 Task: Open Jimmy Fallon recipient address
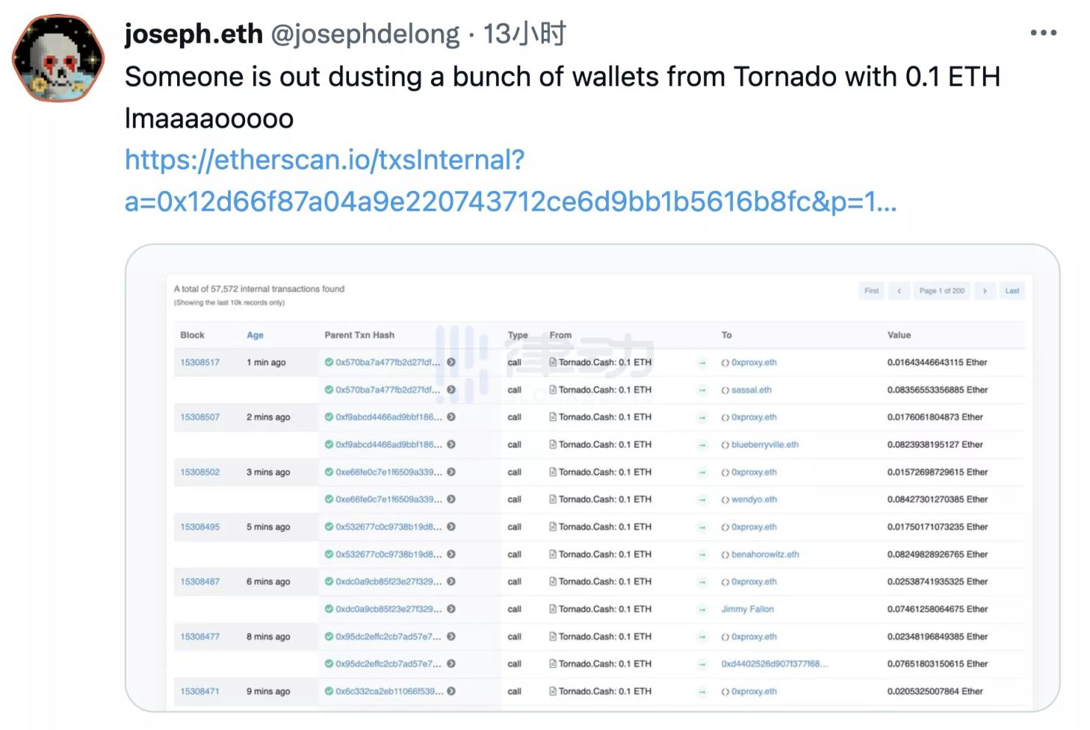coord(748,609)
